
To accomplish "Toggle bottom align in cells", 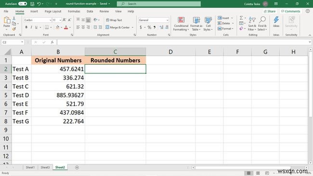I will pos(88,20).
